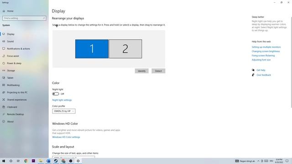292x164 pixels.
Task: Select display 1 in the arrangement box
Action: [x=92, y=49]
